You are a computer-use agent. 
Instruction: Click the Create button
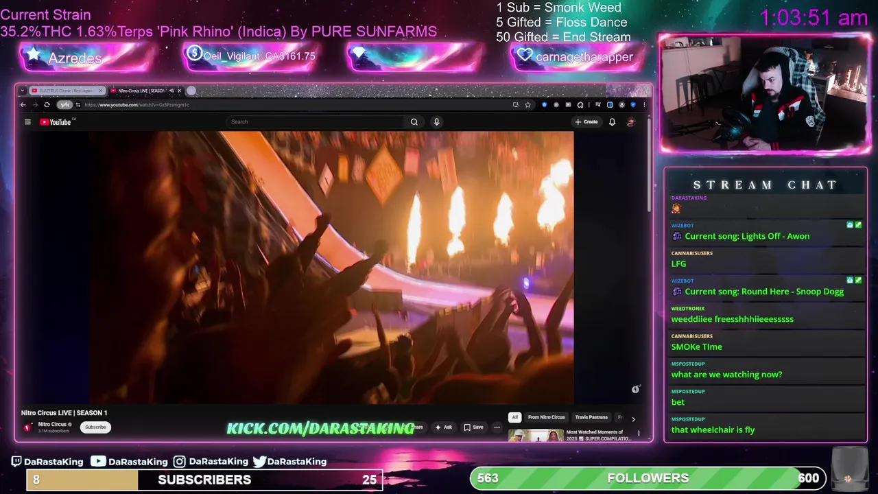(586, 122)
